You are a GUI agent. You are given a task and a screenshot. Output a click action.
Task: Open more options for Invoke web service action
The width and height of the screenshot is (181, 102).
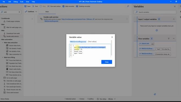[127, 19]
